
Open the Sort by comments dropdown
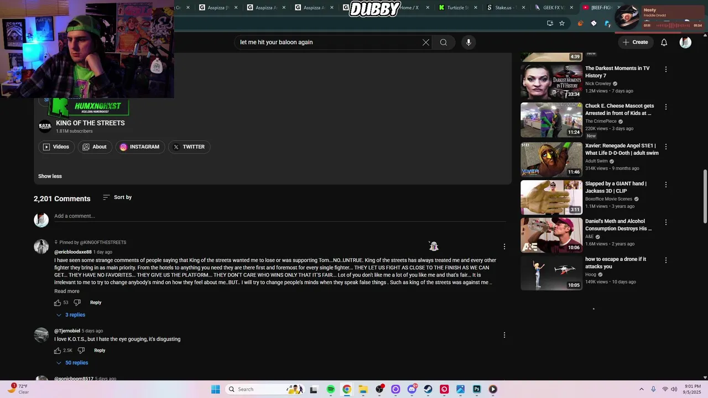coord(117,197)
